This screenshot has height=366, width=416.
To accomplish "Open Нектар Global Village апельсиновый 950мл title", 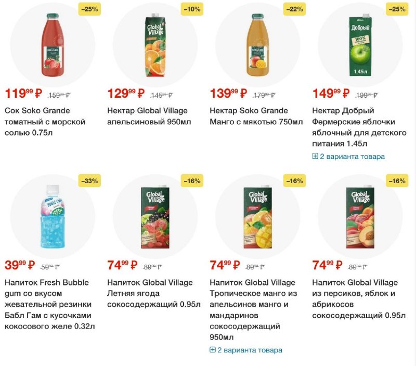I will coord(149,116).
